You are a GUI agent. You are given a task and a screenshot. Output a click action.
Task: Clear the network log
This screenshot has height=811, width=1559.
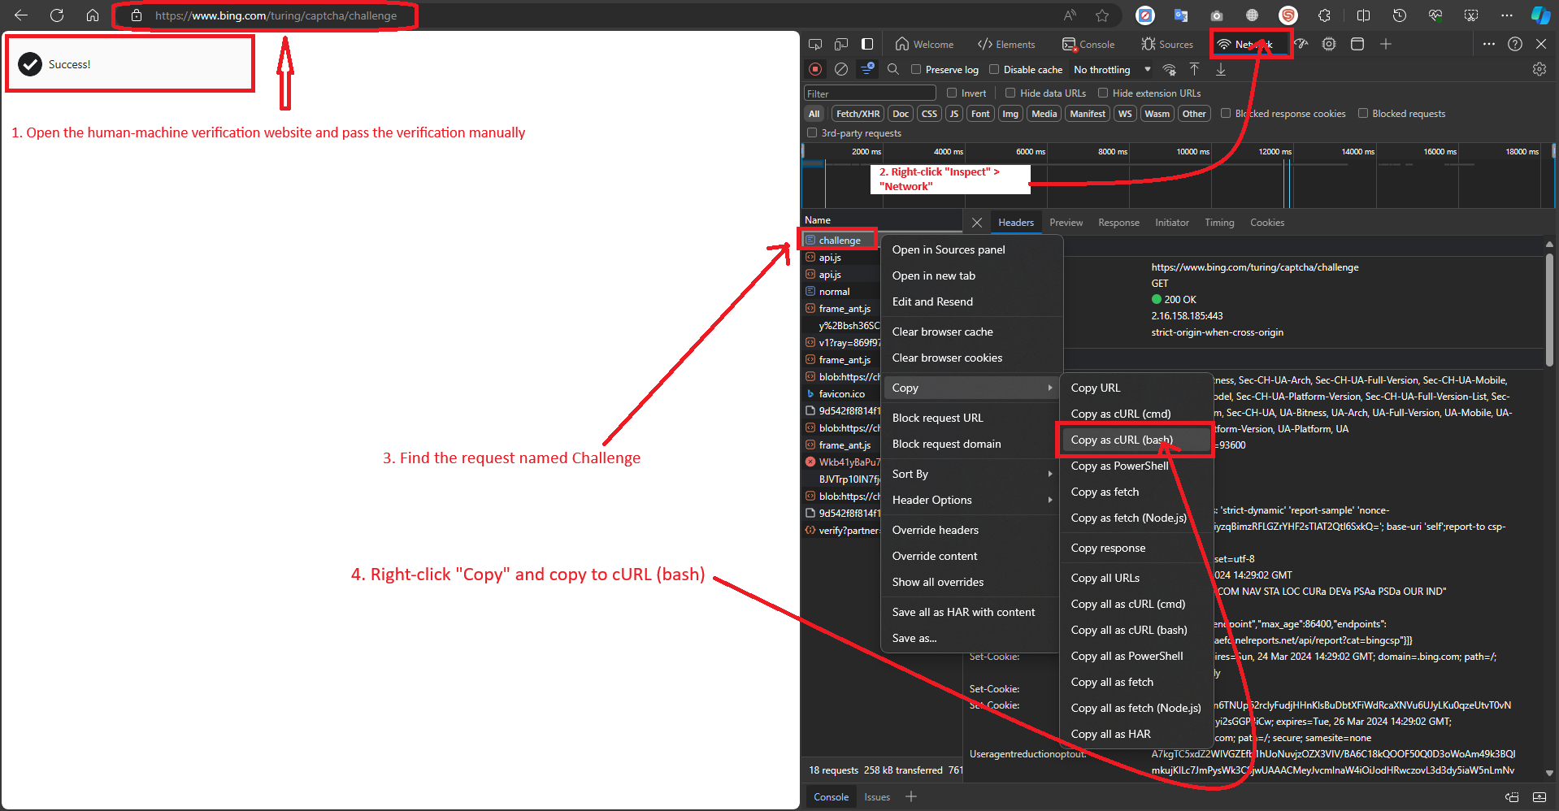[x=841, y=69]
